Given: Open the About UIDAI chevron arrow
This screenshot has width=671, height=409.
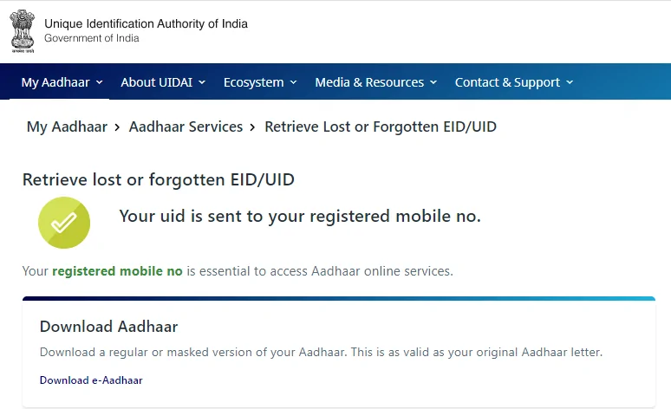Looking at the screenshot, I should click(202, 82).
